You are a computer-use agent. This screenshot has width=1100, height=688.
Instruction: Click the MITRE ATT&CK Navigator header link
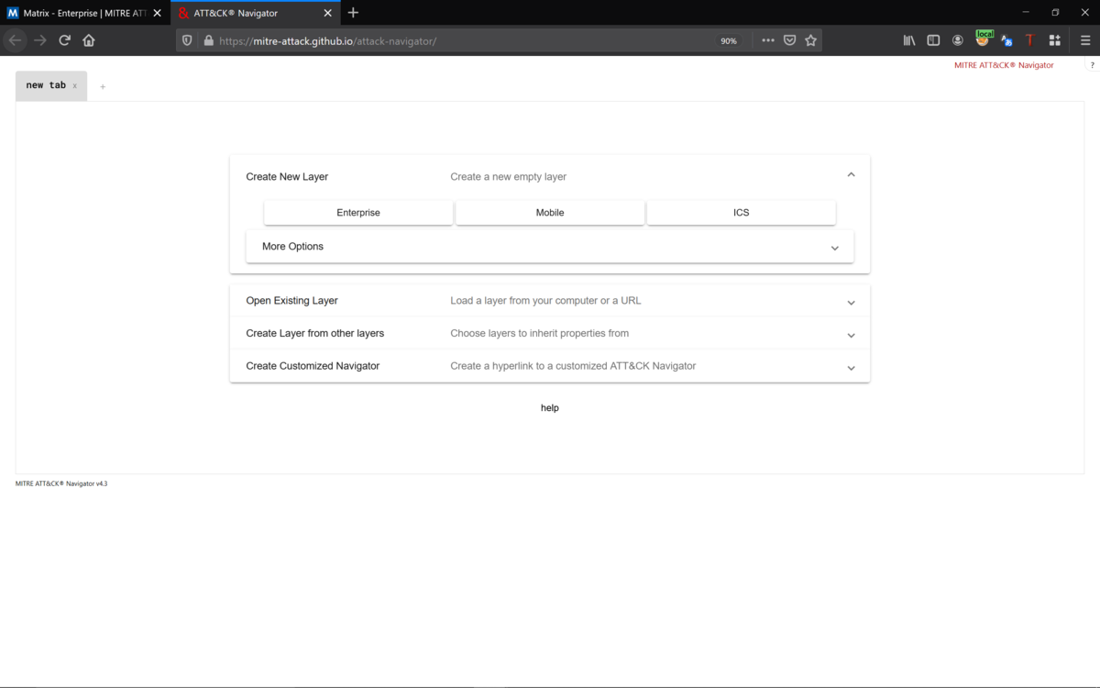[1004, 65]
